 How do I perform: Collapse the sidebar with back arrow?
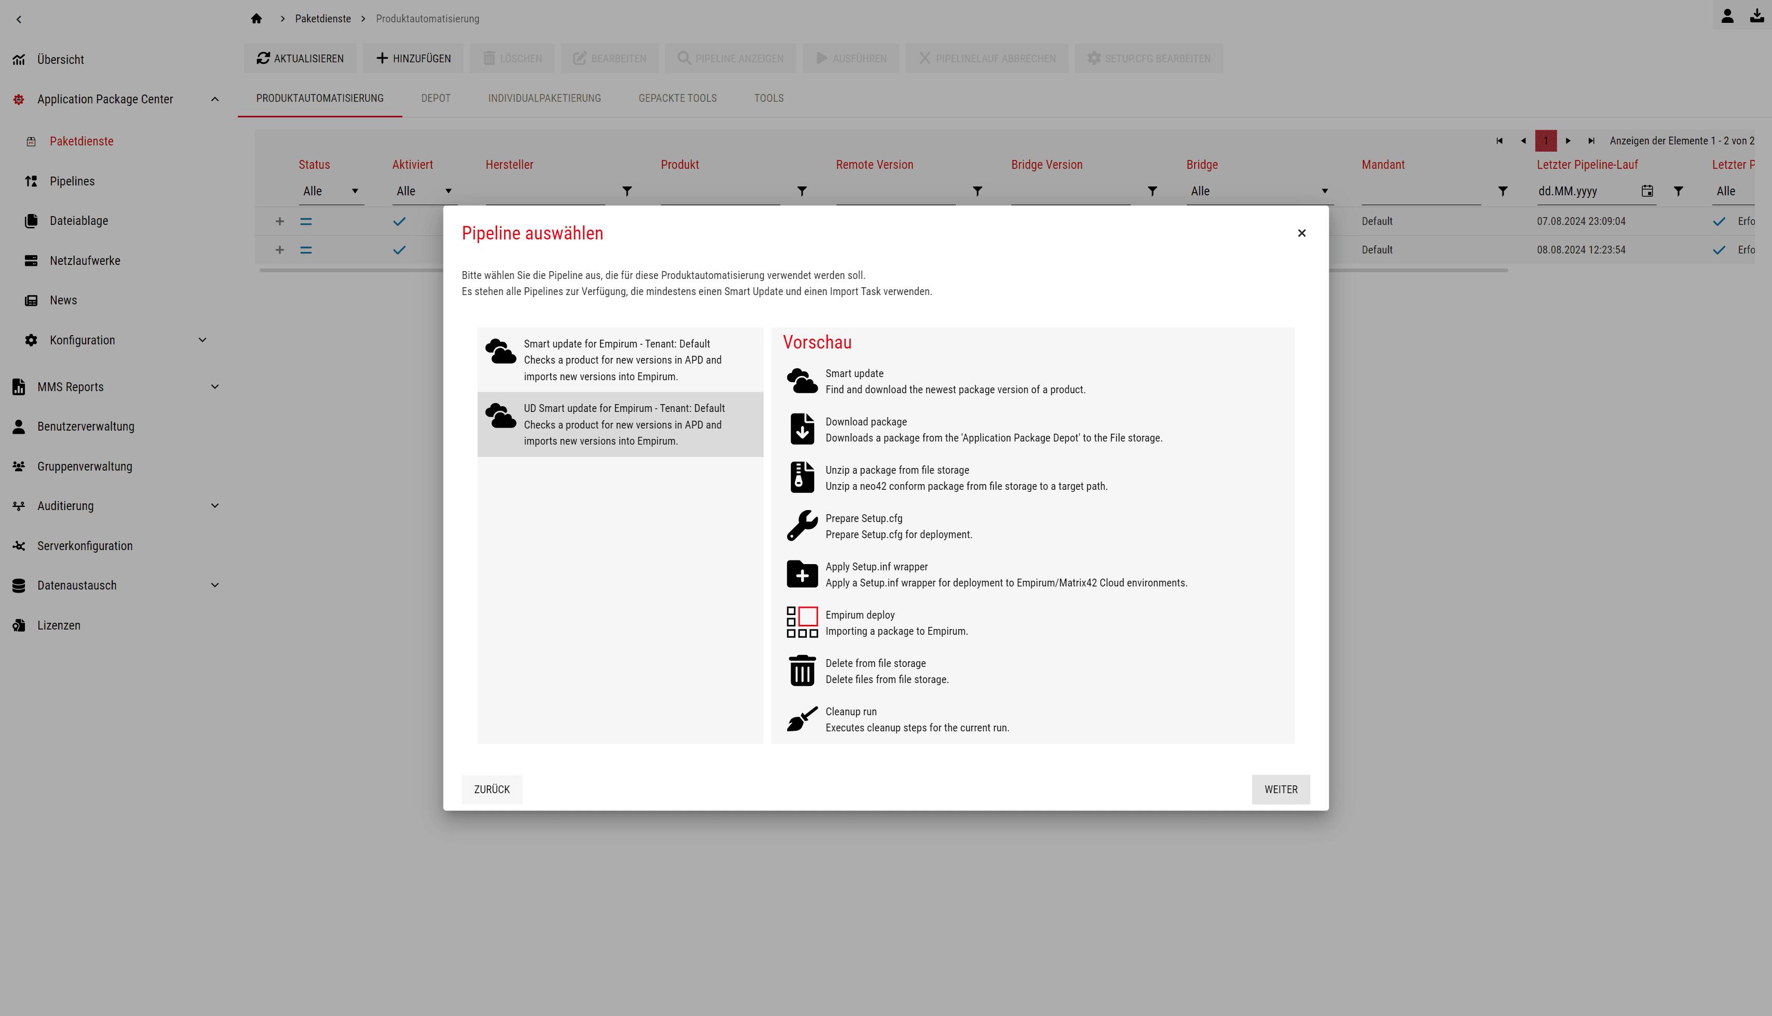pos(19,20)
